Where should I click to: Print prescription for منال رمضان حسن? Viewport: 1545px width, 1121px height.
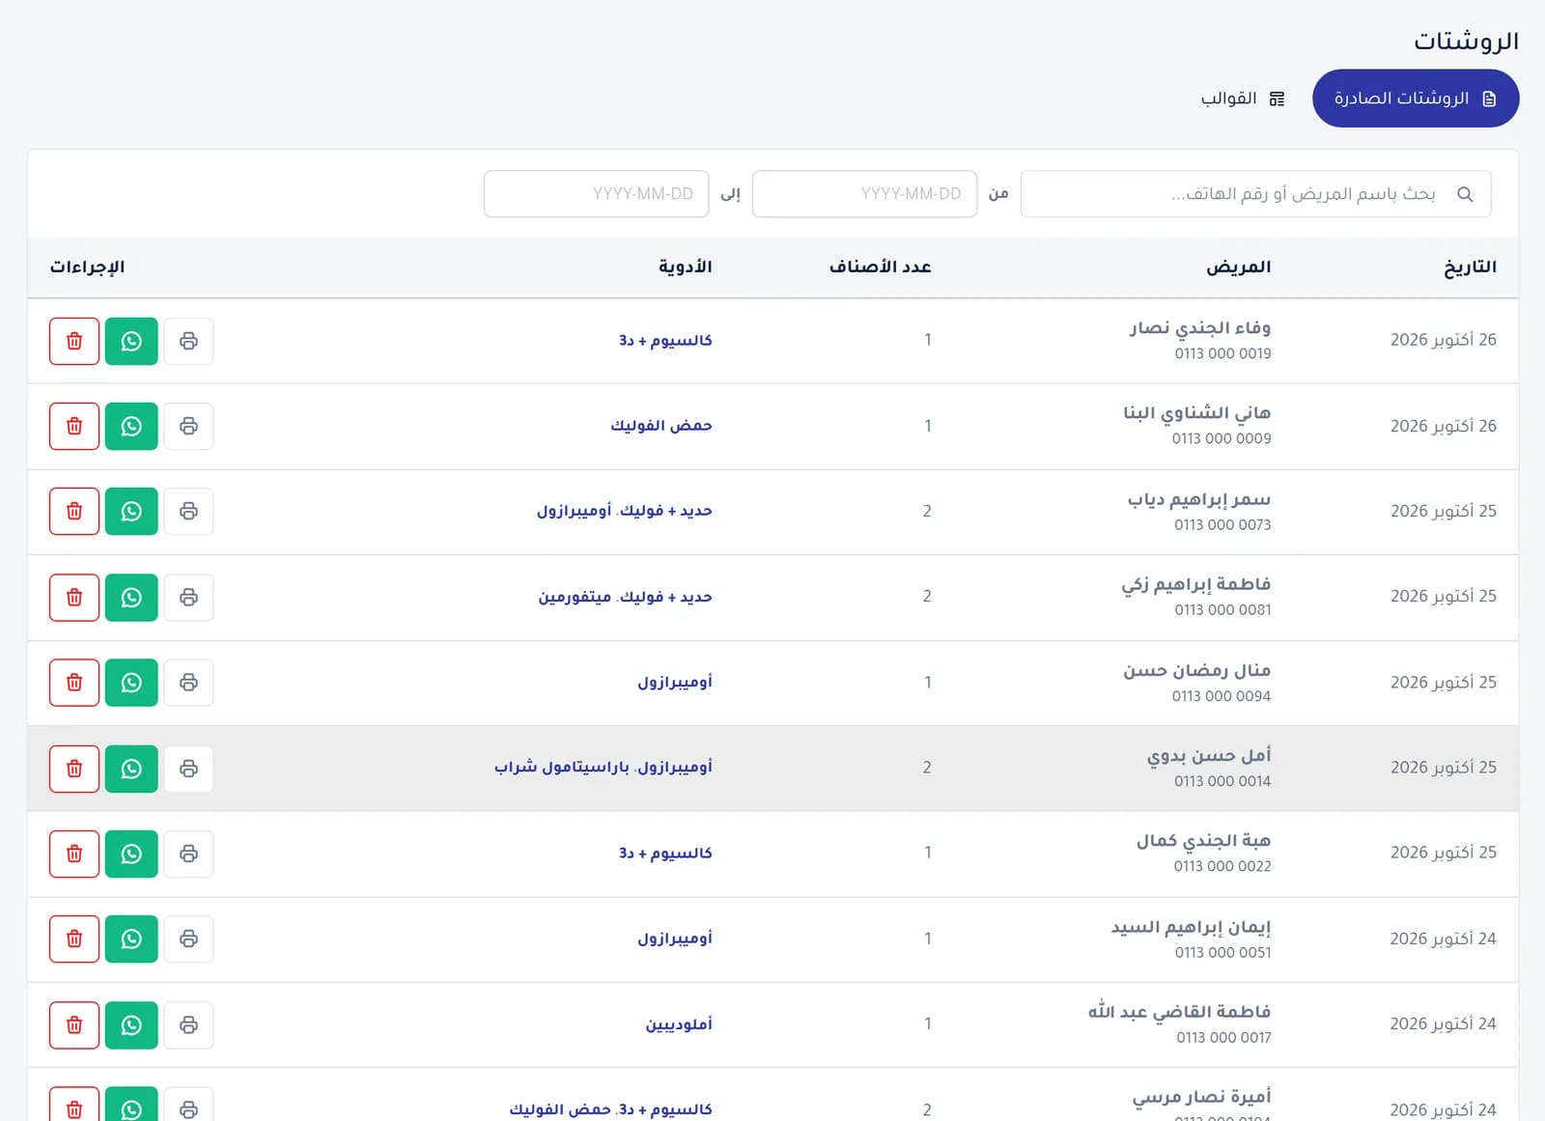pyautogui.click(x=188, y=683)
